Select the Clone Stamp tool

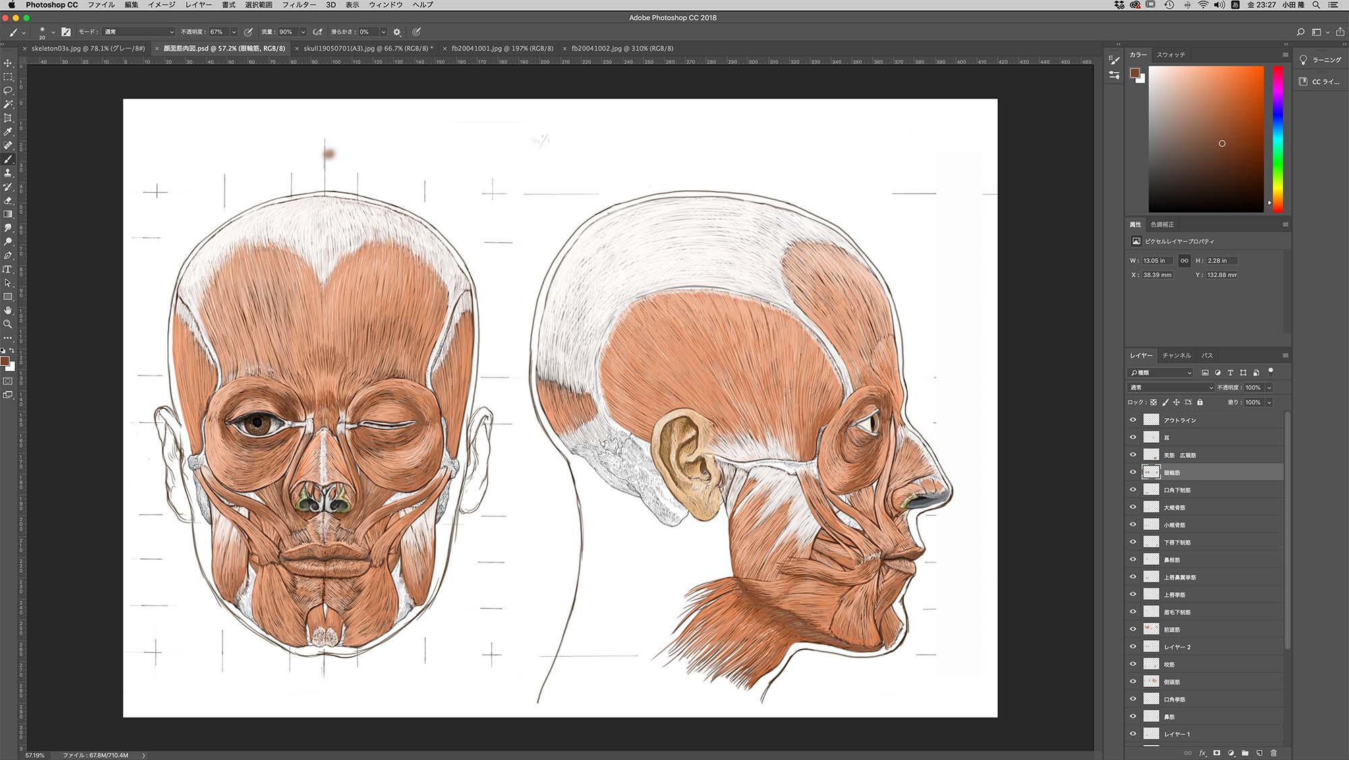click(x=8, y=173)
